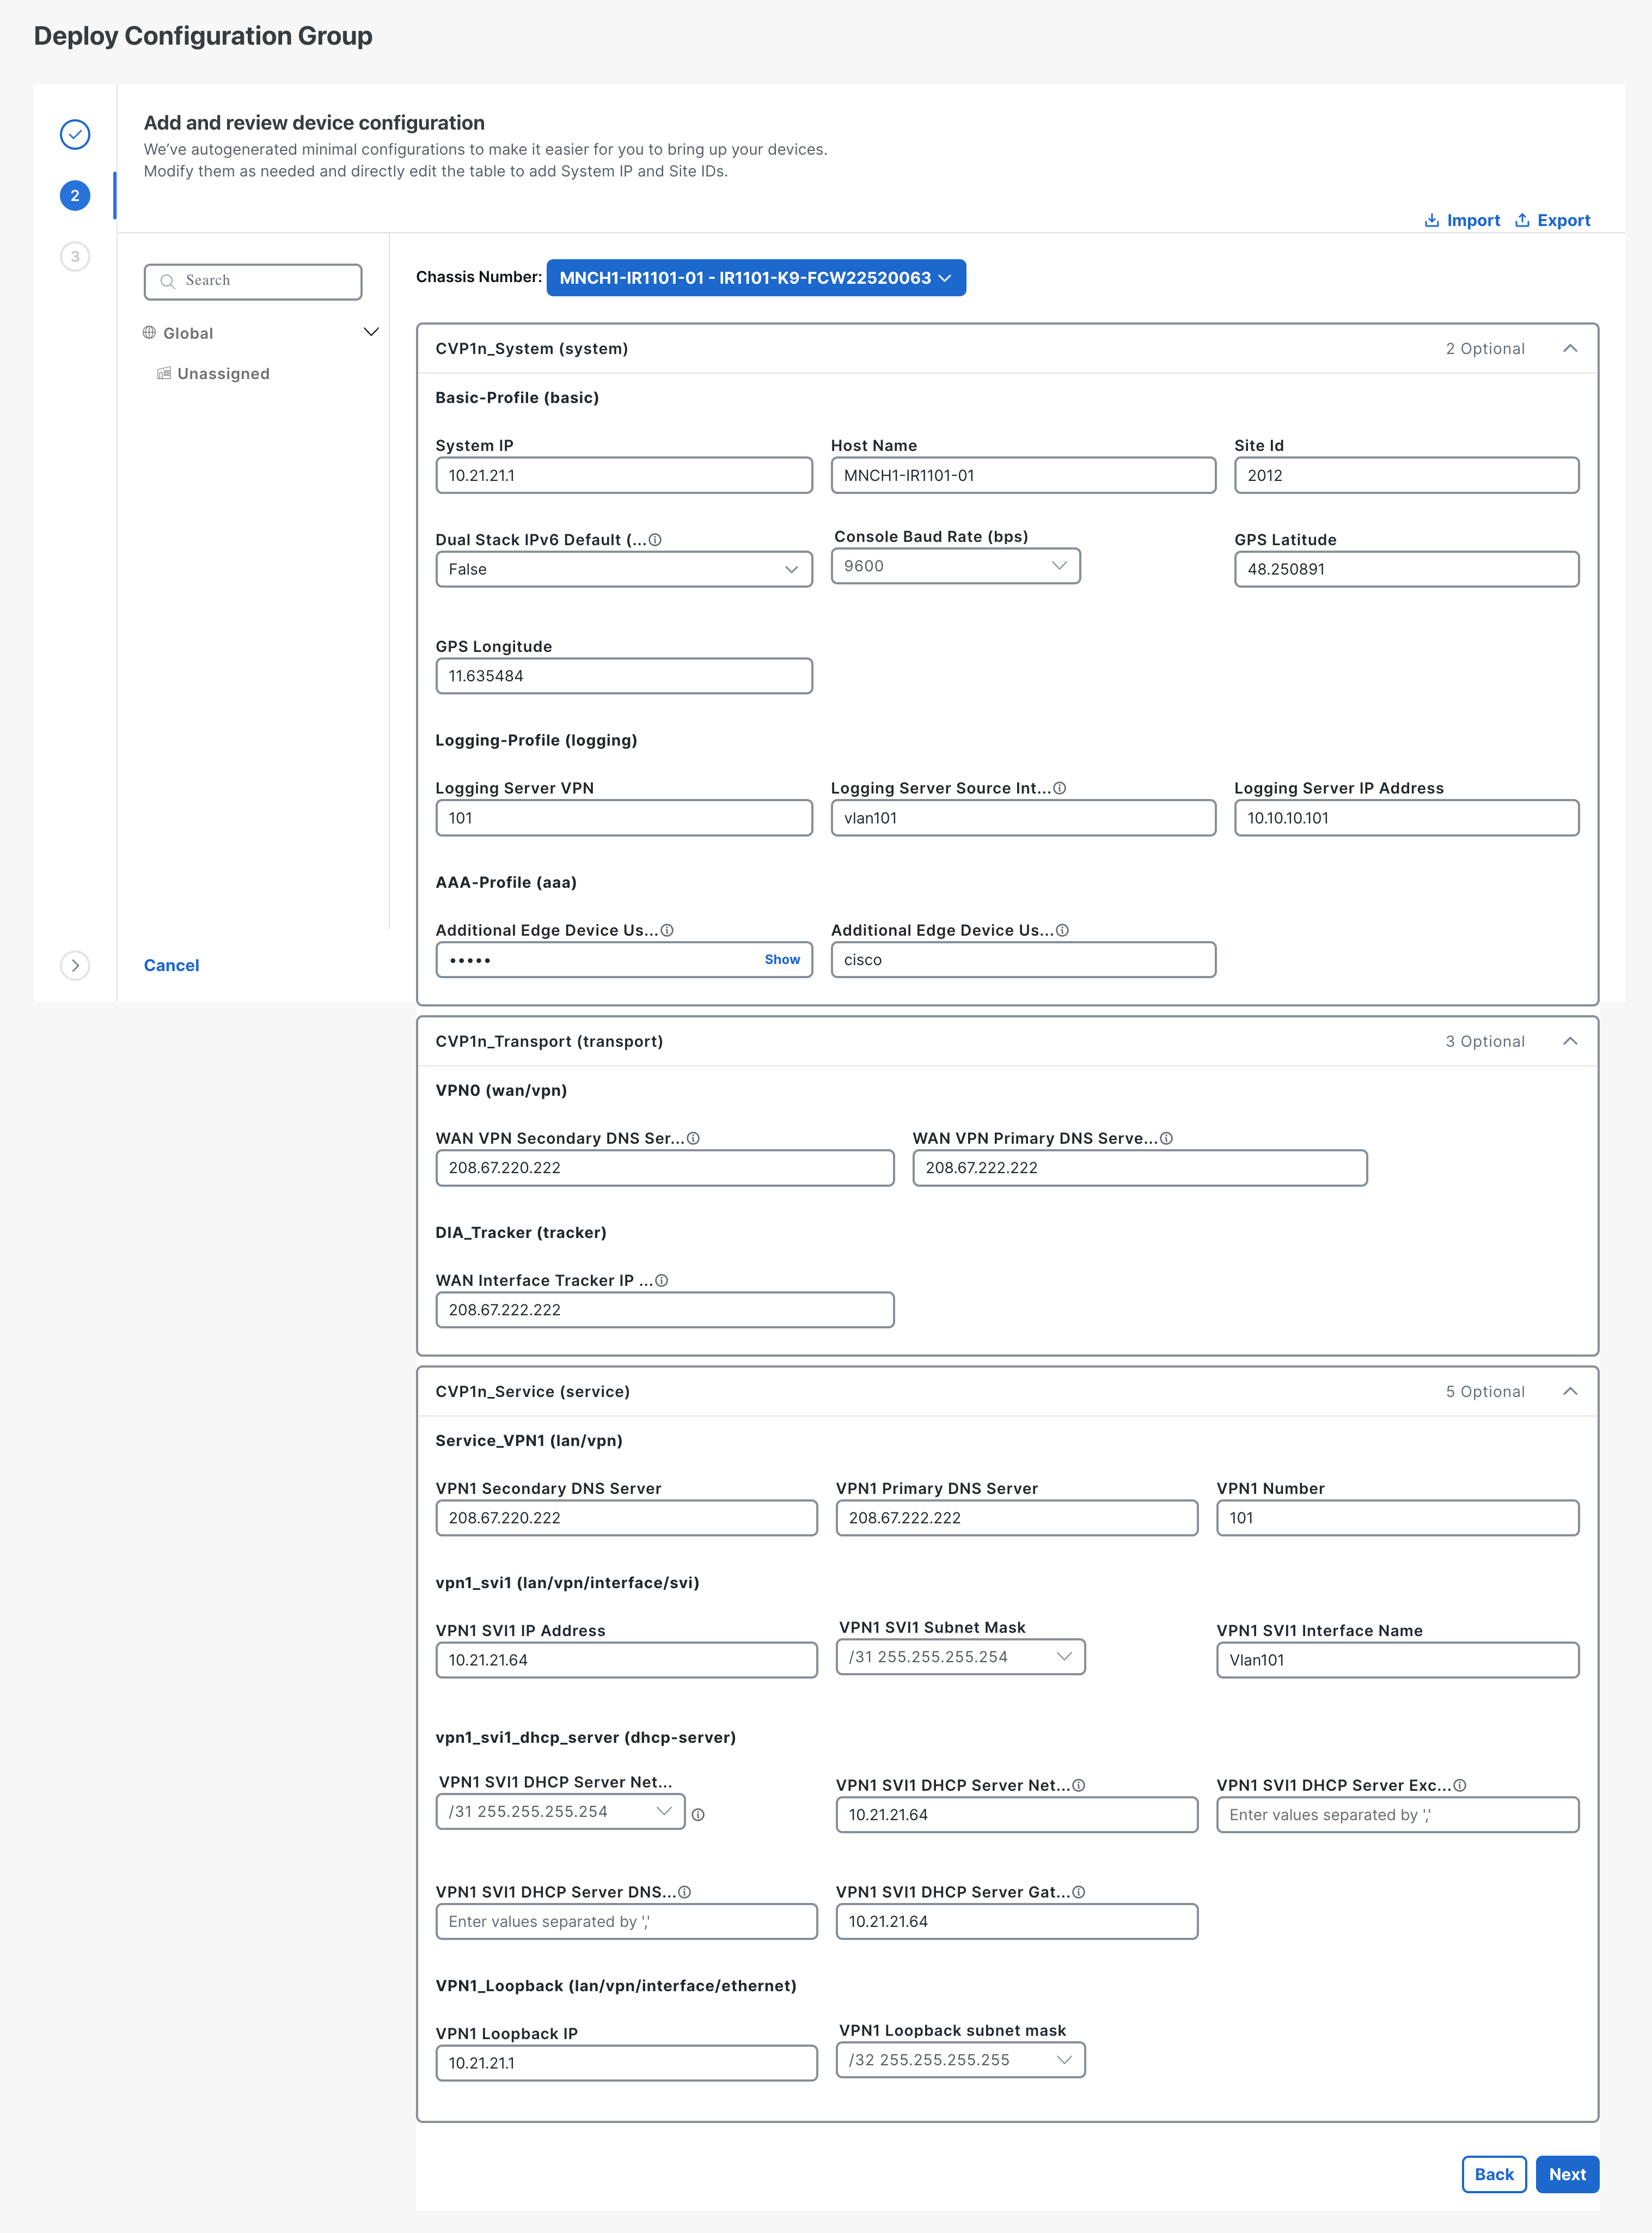
Task: Expand the sidebar with the arrow circle icon
Action: click(75, 965)
